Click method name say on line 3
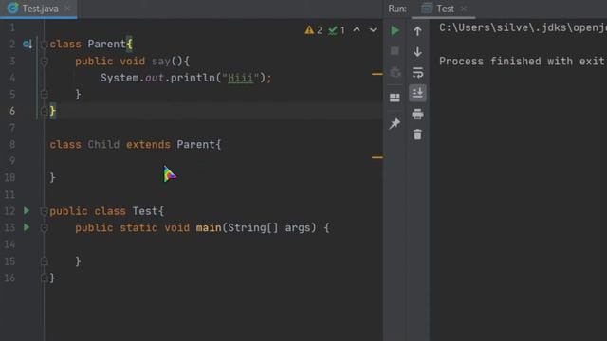607x341 pixels. point(161,61)
